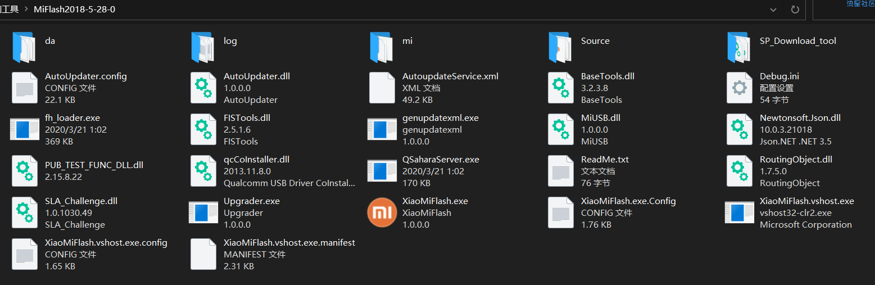Refresh the current folder view
875x285 pixels.
[x=795, y=10]
